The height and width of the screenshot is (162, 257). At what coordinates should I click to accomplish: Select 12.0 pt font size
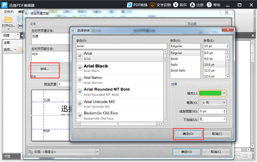pos(215,76)
